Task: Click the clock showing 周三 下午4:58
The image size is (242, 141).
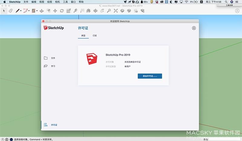Action: (214, 2)
